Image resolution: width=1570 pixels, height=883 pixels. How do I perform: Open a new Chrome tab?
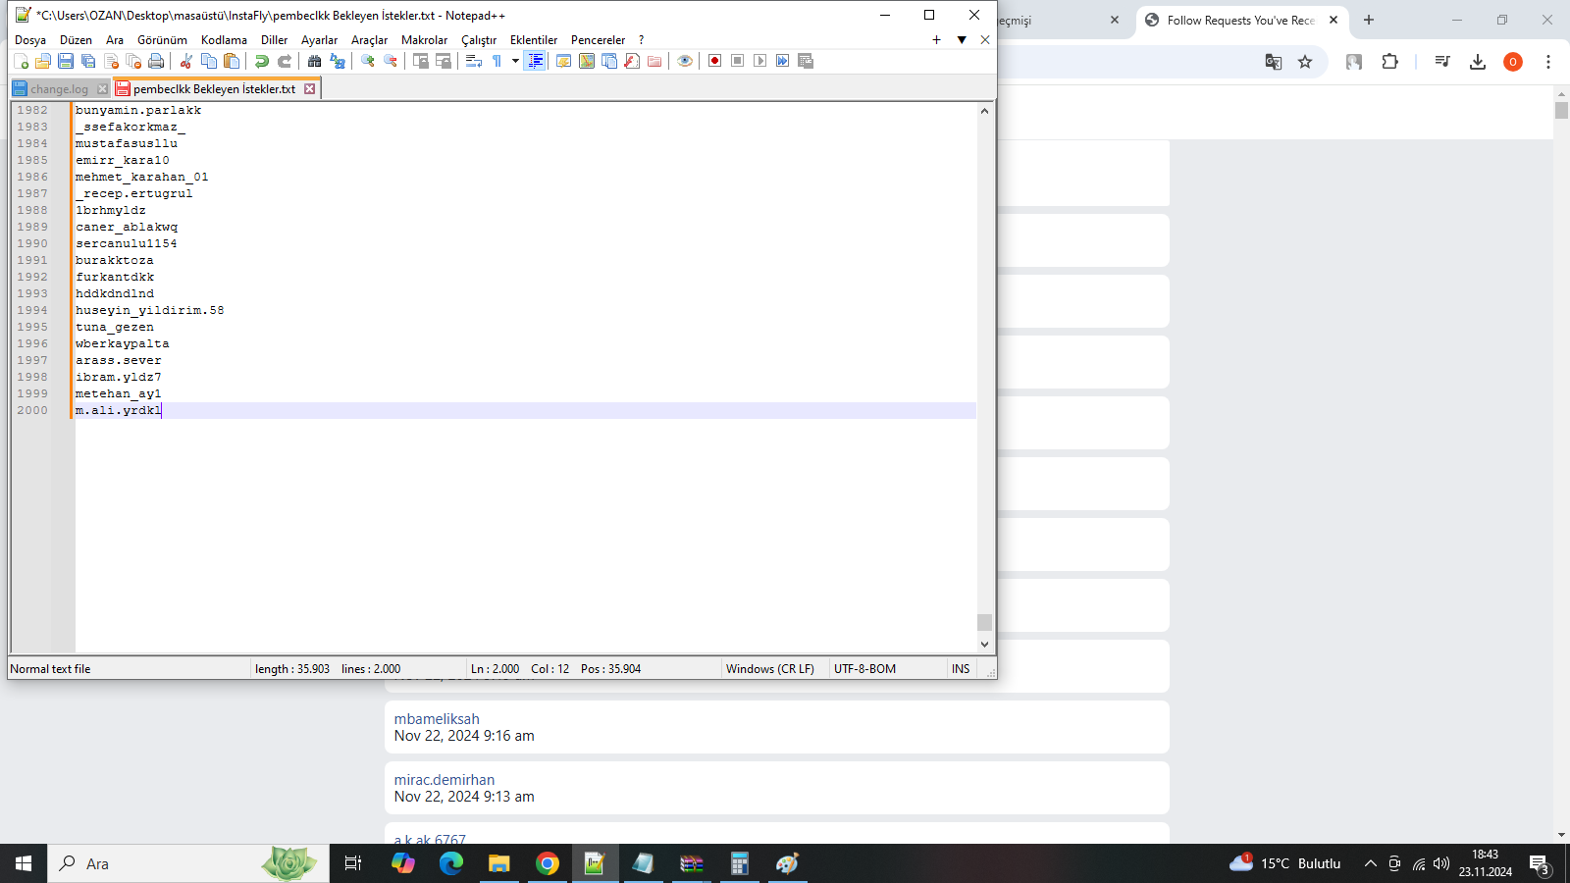click(x=1369, y=20)
